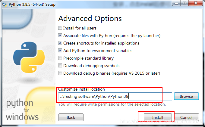Image resolution: width=205 pixels, height=127 pixels.
Task: Uncheck Create shortcuts for installed applications
Action: [x=60, y=43]
